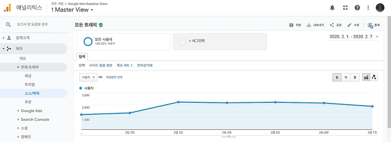This screenshot has height=142, width=391.
Task: Expand the 잠재고객 section
Action: 4,38
